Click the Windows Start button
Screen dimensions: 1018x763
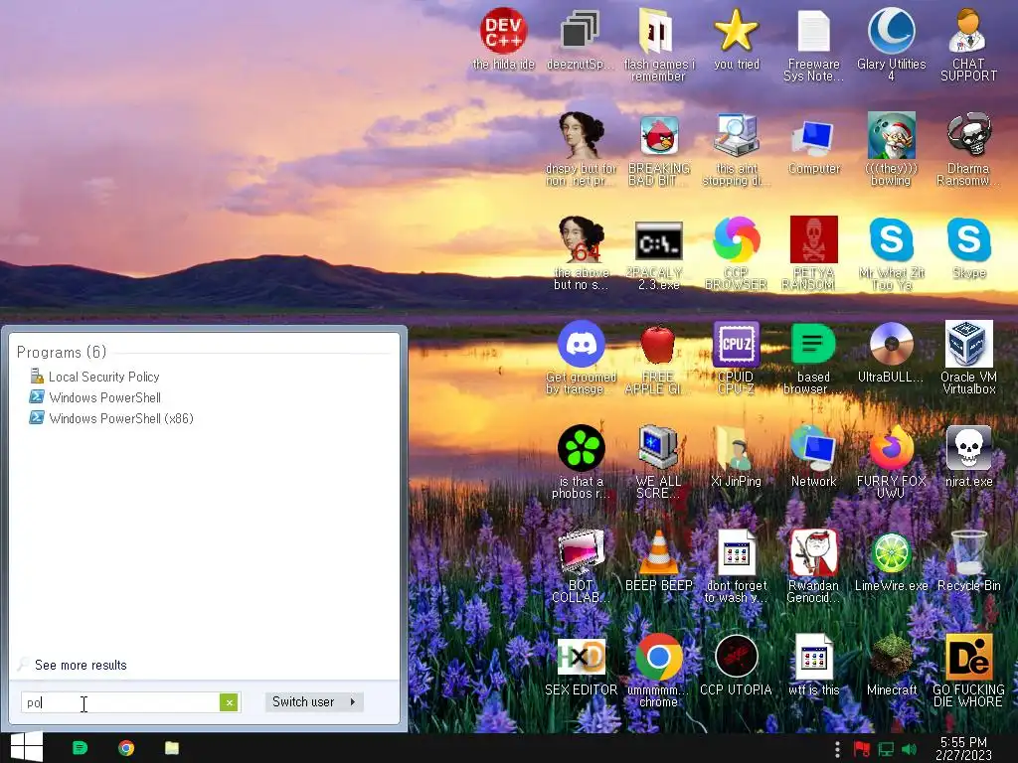click(27, 747)
